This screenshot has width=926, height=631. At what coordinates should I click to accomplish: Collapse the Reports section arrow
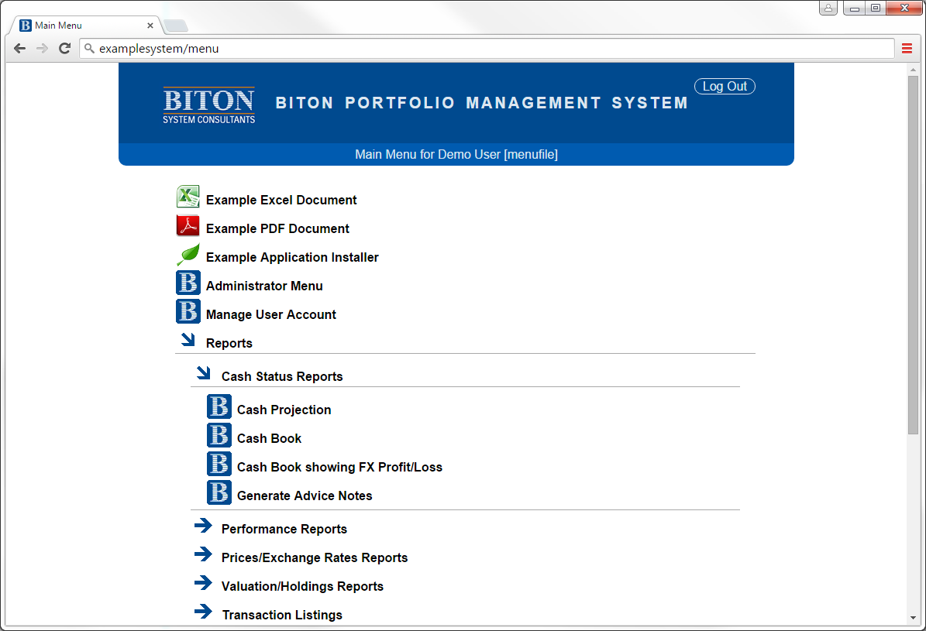188,339
